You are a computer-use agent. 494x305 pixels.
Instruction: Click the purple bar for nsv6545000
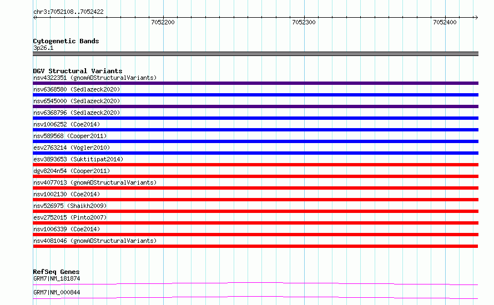coord(255,106)
